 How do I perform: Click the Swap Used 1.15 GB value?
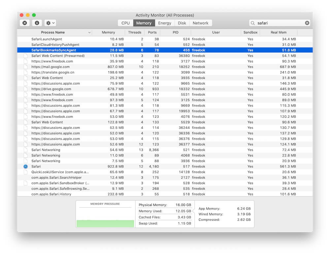point(184,223)
